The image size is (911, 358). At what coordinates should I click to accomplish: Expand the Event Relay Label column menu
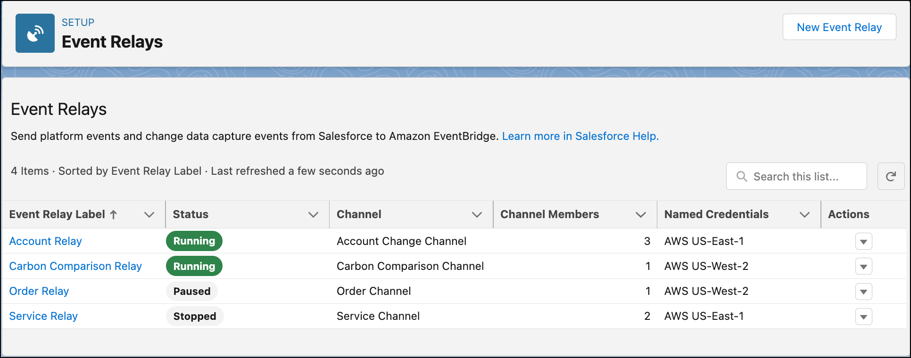click(x=149, y=215)
